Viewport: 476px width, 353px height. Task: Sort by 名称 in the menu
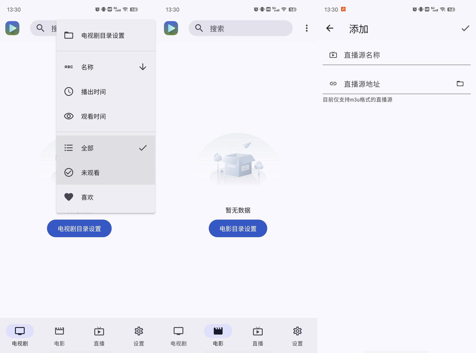tap(106, 67)
